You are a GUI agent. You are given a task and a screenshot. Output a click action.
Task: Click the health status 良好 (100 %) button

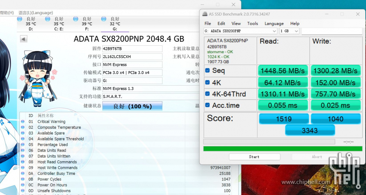pos(132,106)
